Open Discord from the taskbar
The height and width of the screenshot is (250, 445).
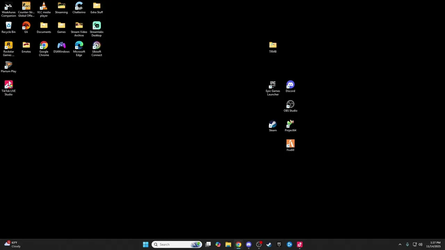click(x=249, y=244)
